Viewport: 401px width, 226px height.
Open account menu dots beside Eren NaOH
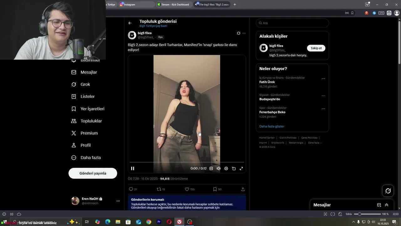[118, 201]
